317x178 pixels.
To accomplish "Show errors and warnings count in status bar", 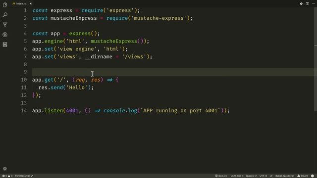I will (7, 176).
